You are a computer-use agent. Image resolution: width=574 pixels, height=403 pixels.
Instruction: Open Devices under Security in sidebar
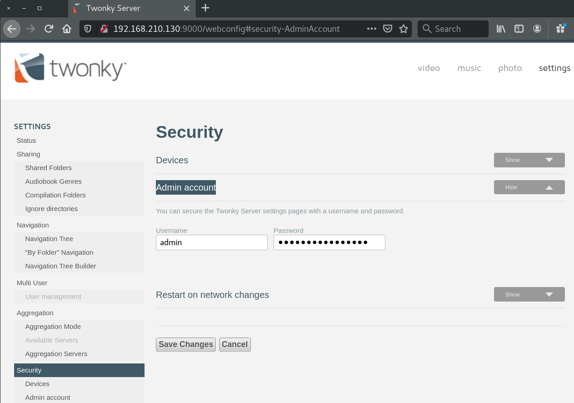37,384
